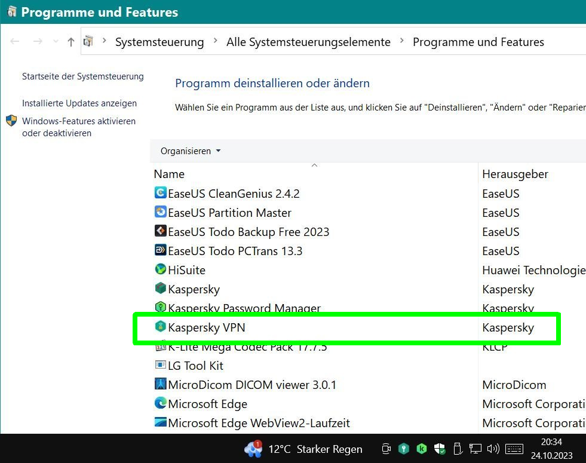Click the LG Tool Kit icon
586x463 pixels.
(x=160, y=364)
